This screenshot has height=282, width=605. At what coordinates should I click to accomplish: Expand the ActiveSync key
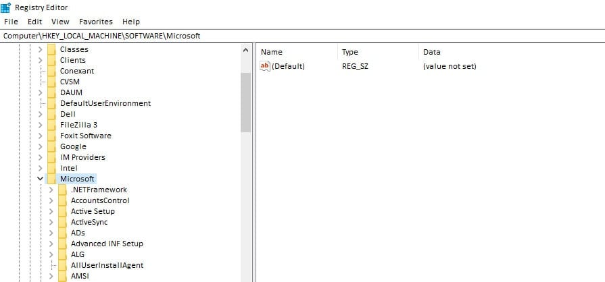51,222
